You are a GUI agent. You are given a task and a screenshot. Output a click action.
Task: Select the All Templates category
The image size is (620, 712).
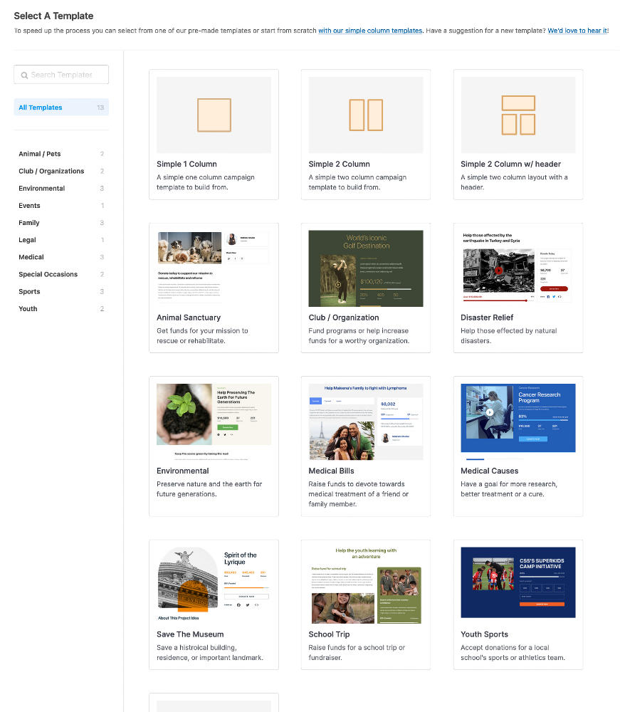[61, 108]
